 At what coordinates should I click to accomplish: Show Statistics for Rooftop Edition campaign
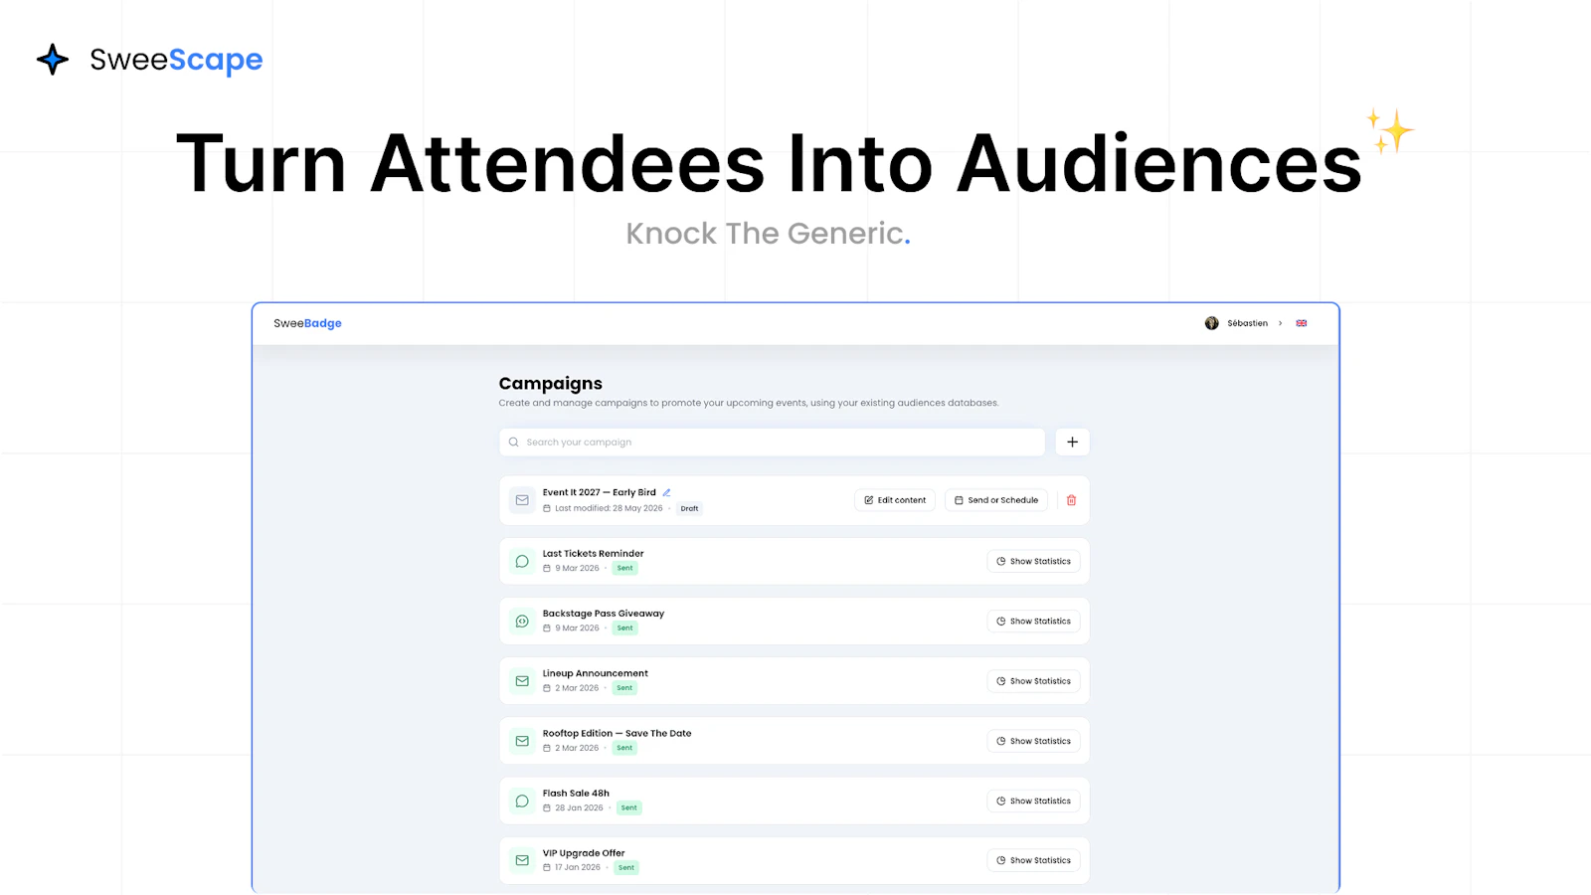[1033, 741]
